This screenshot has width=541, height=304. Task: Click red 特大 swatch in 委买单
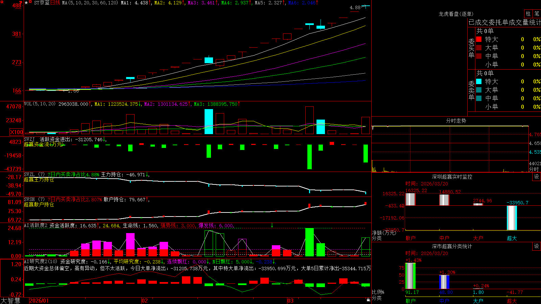479,39
